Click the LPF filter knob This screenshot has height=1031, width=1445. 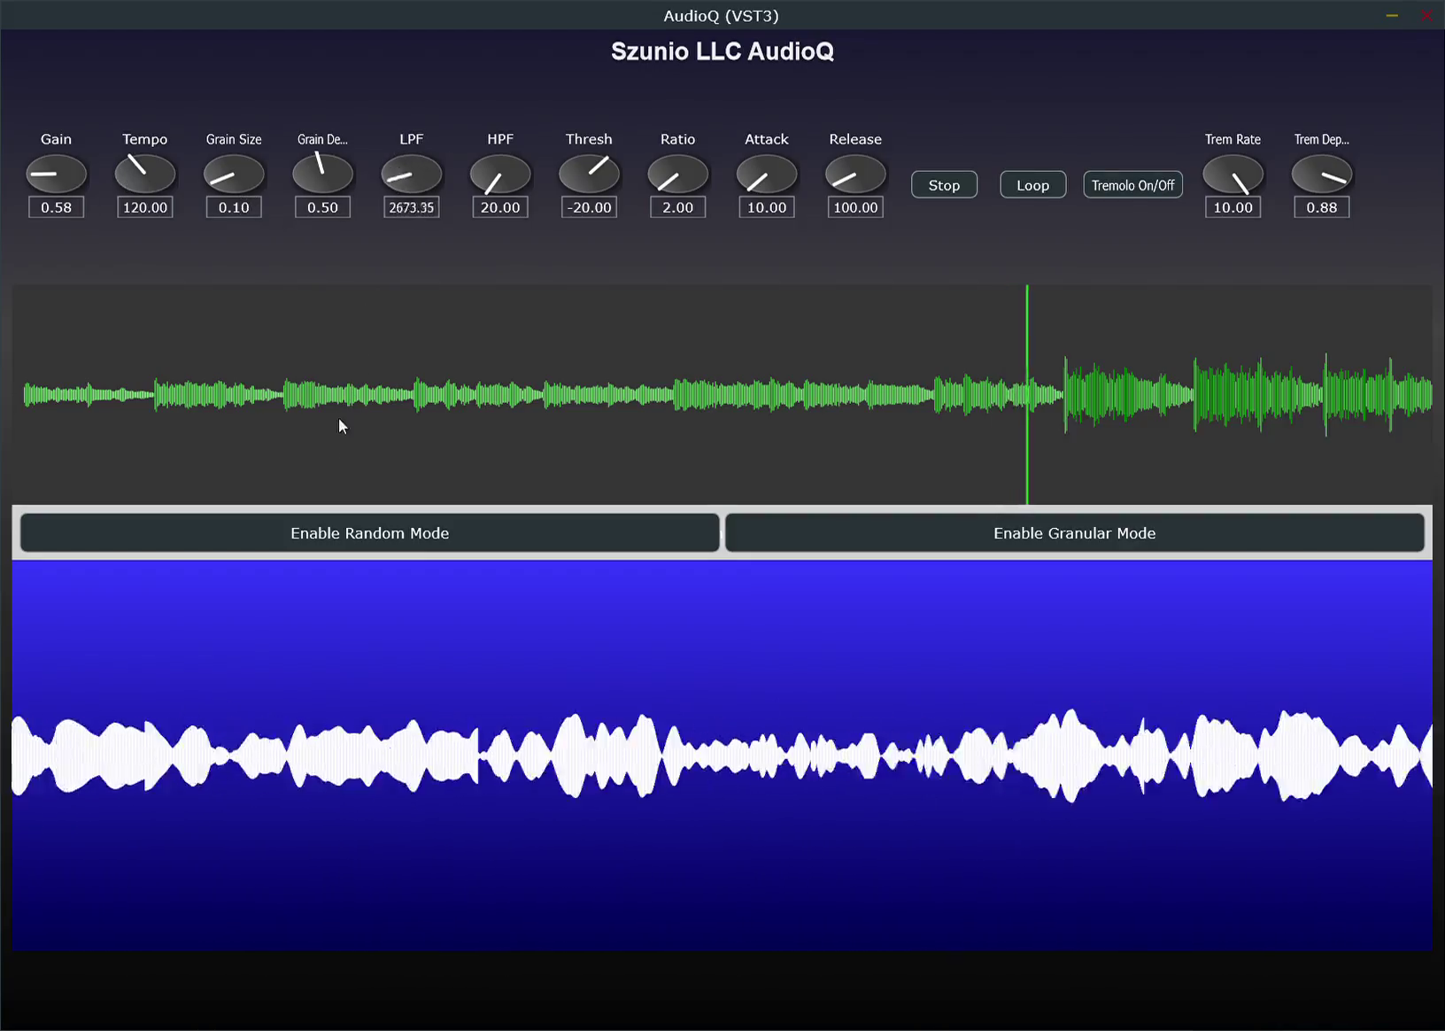point(412,174)
